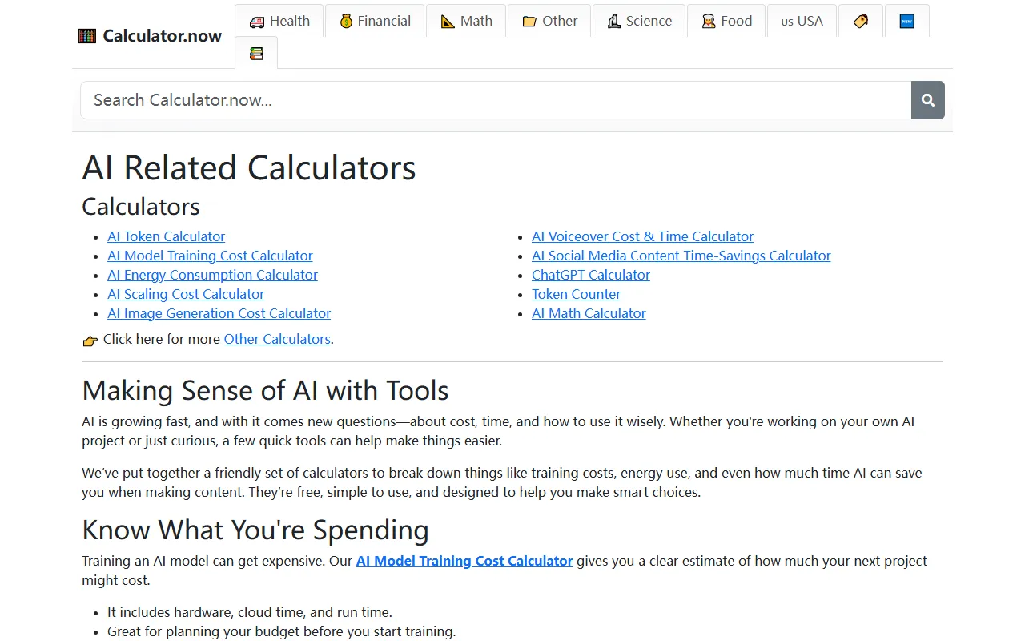The image size is (1025, 641).
Task: Click the pointing hand icon
Action: point(90,341)
